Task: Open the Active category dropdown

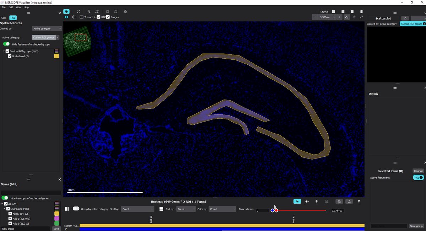Action: (x=45, y=37)
